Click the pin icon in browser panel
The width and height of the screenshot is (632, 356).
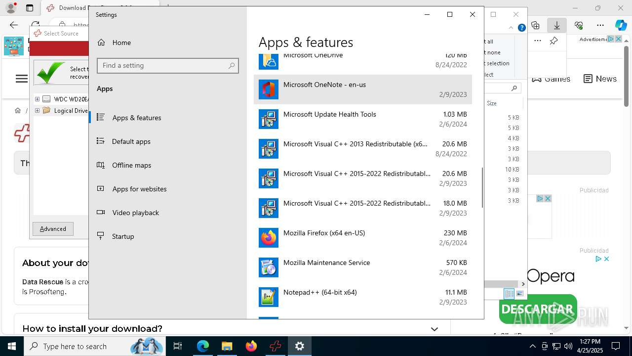[x=554, y=41]
